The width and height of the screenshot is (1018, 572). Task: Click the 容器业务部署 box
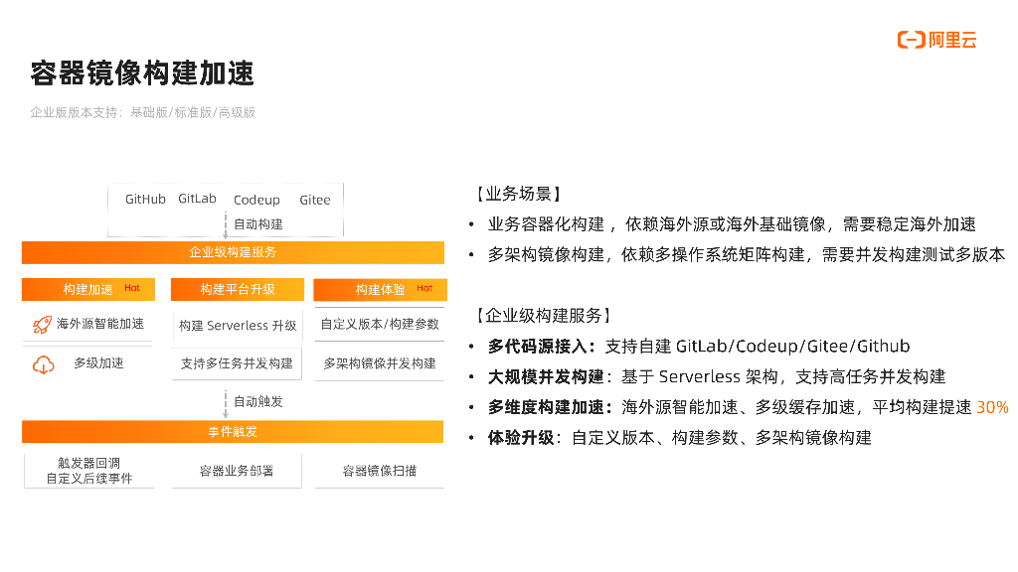(x=237, y=471)
